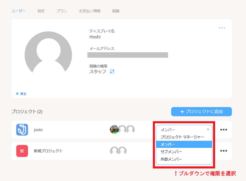
Task: Open the 組織 tab
Action: pos(116,11)
